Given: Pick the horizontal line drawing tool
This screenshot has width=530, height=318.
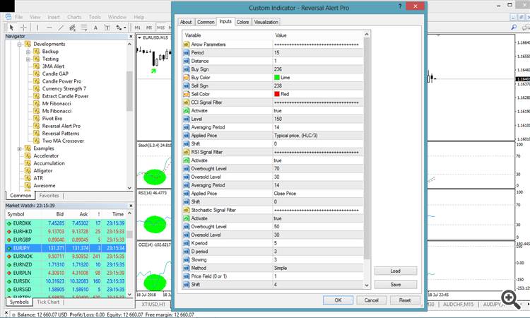Looking at the screenshot, I should coord(49,28).
